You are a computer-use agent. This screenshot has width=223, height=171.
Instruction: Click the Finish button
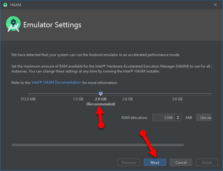pyautogui.click(x=207, y=163)
